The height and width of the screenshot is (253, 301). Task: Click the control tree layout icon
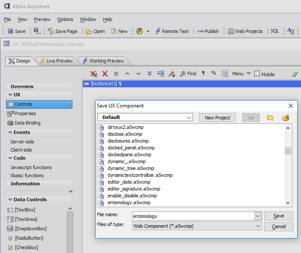[161, 74]
